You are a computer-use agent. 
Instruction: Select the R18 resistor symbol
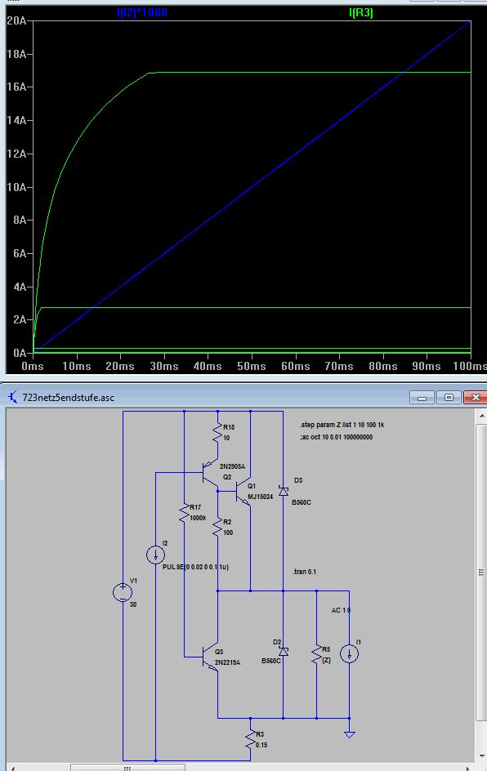[x=217, y=433]
